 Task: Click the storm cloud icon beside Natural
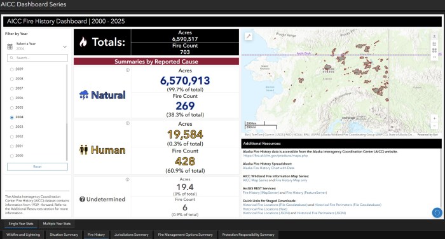tap(84, 95)
